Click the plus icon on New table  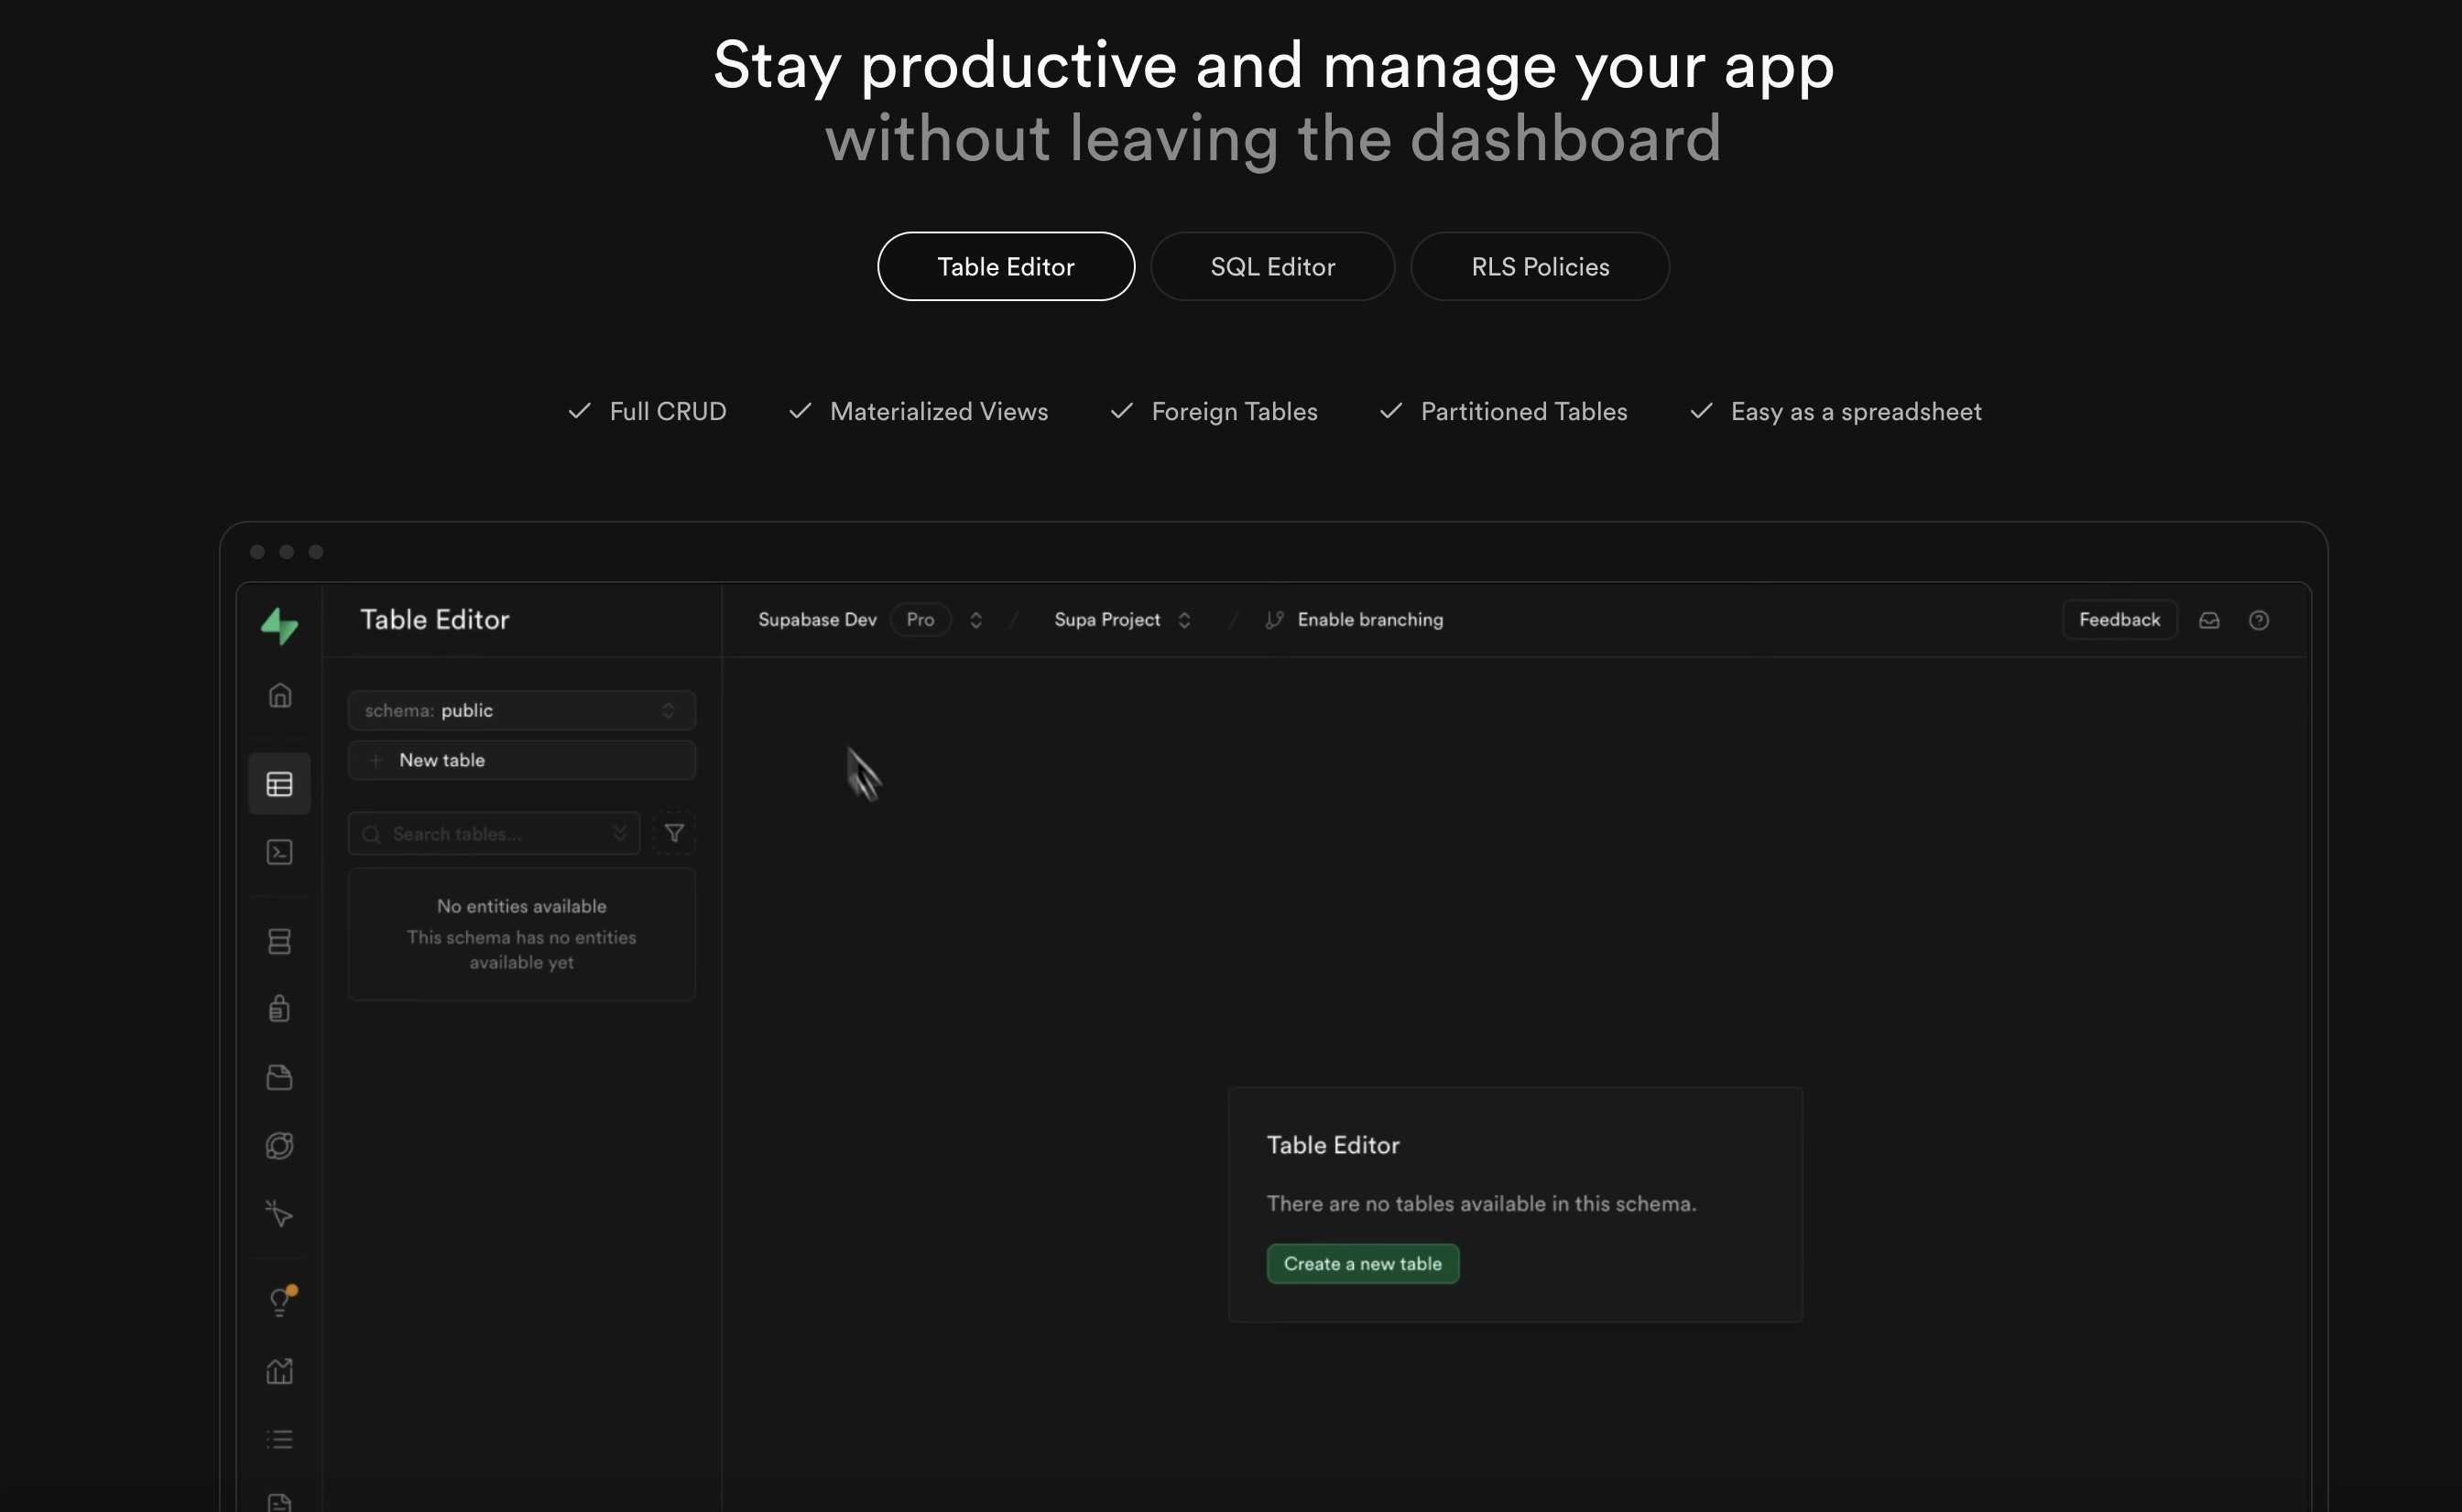(x=376, y=760)
